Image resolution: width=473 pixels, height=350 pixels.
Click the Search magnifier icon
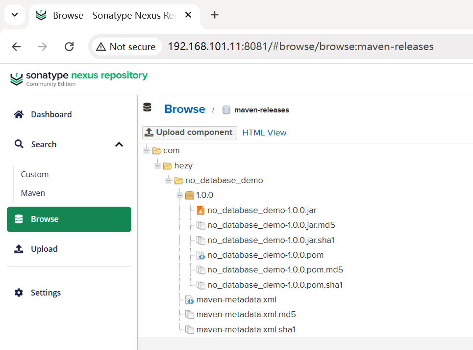pos(19,144)
